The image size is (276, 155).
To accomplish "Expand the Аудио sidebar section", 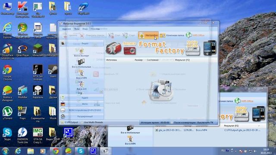I will [82, 98].
